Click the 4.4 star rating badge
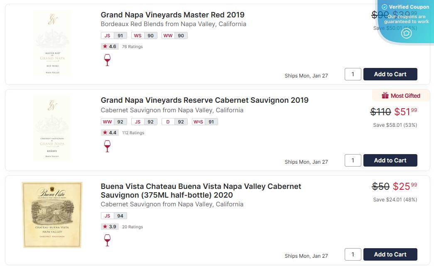434x266 pixels. click(110, 133)
